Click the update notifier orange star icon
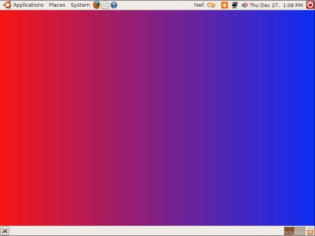This screenshot has height=236, width=315. pyautogui.click(x=224, y=5)
